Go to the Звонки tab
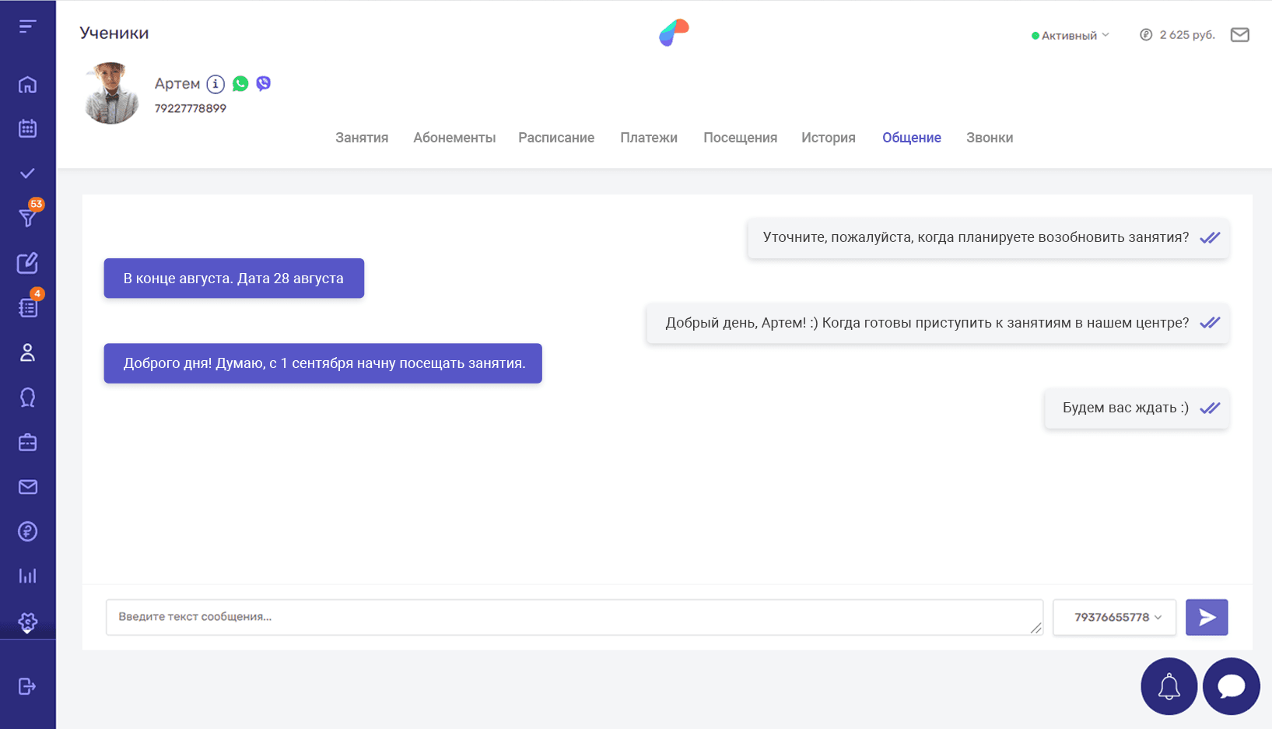This screenshot has width=1272, height=729. coord(989,138)
